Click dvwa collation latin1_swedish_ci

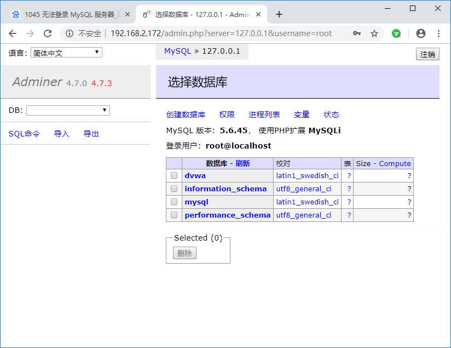[x=307, y=175]
